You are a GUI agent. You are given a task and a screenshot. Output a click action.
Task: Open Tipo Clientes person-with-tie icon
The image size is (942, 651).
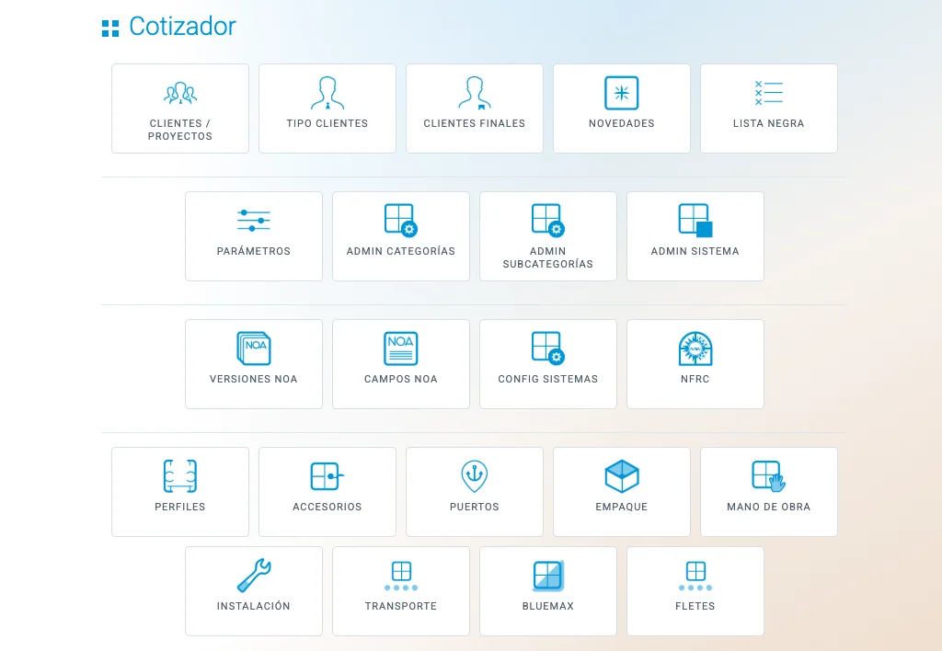click(327, 93)
